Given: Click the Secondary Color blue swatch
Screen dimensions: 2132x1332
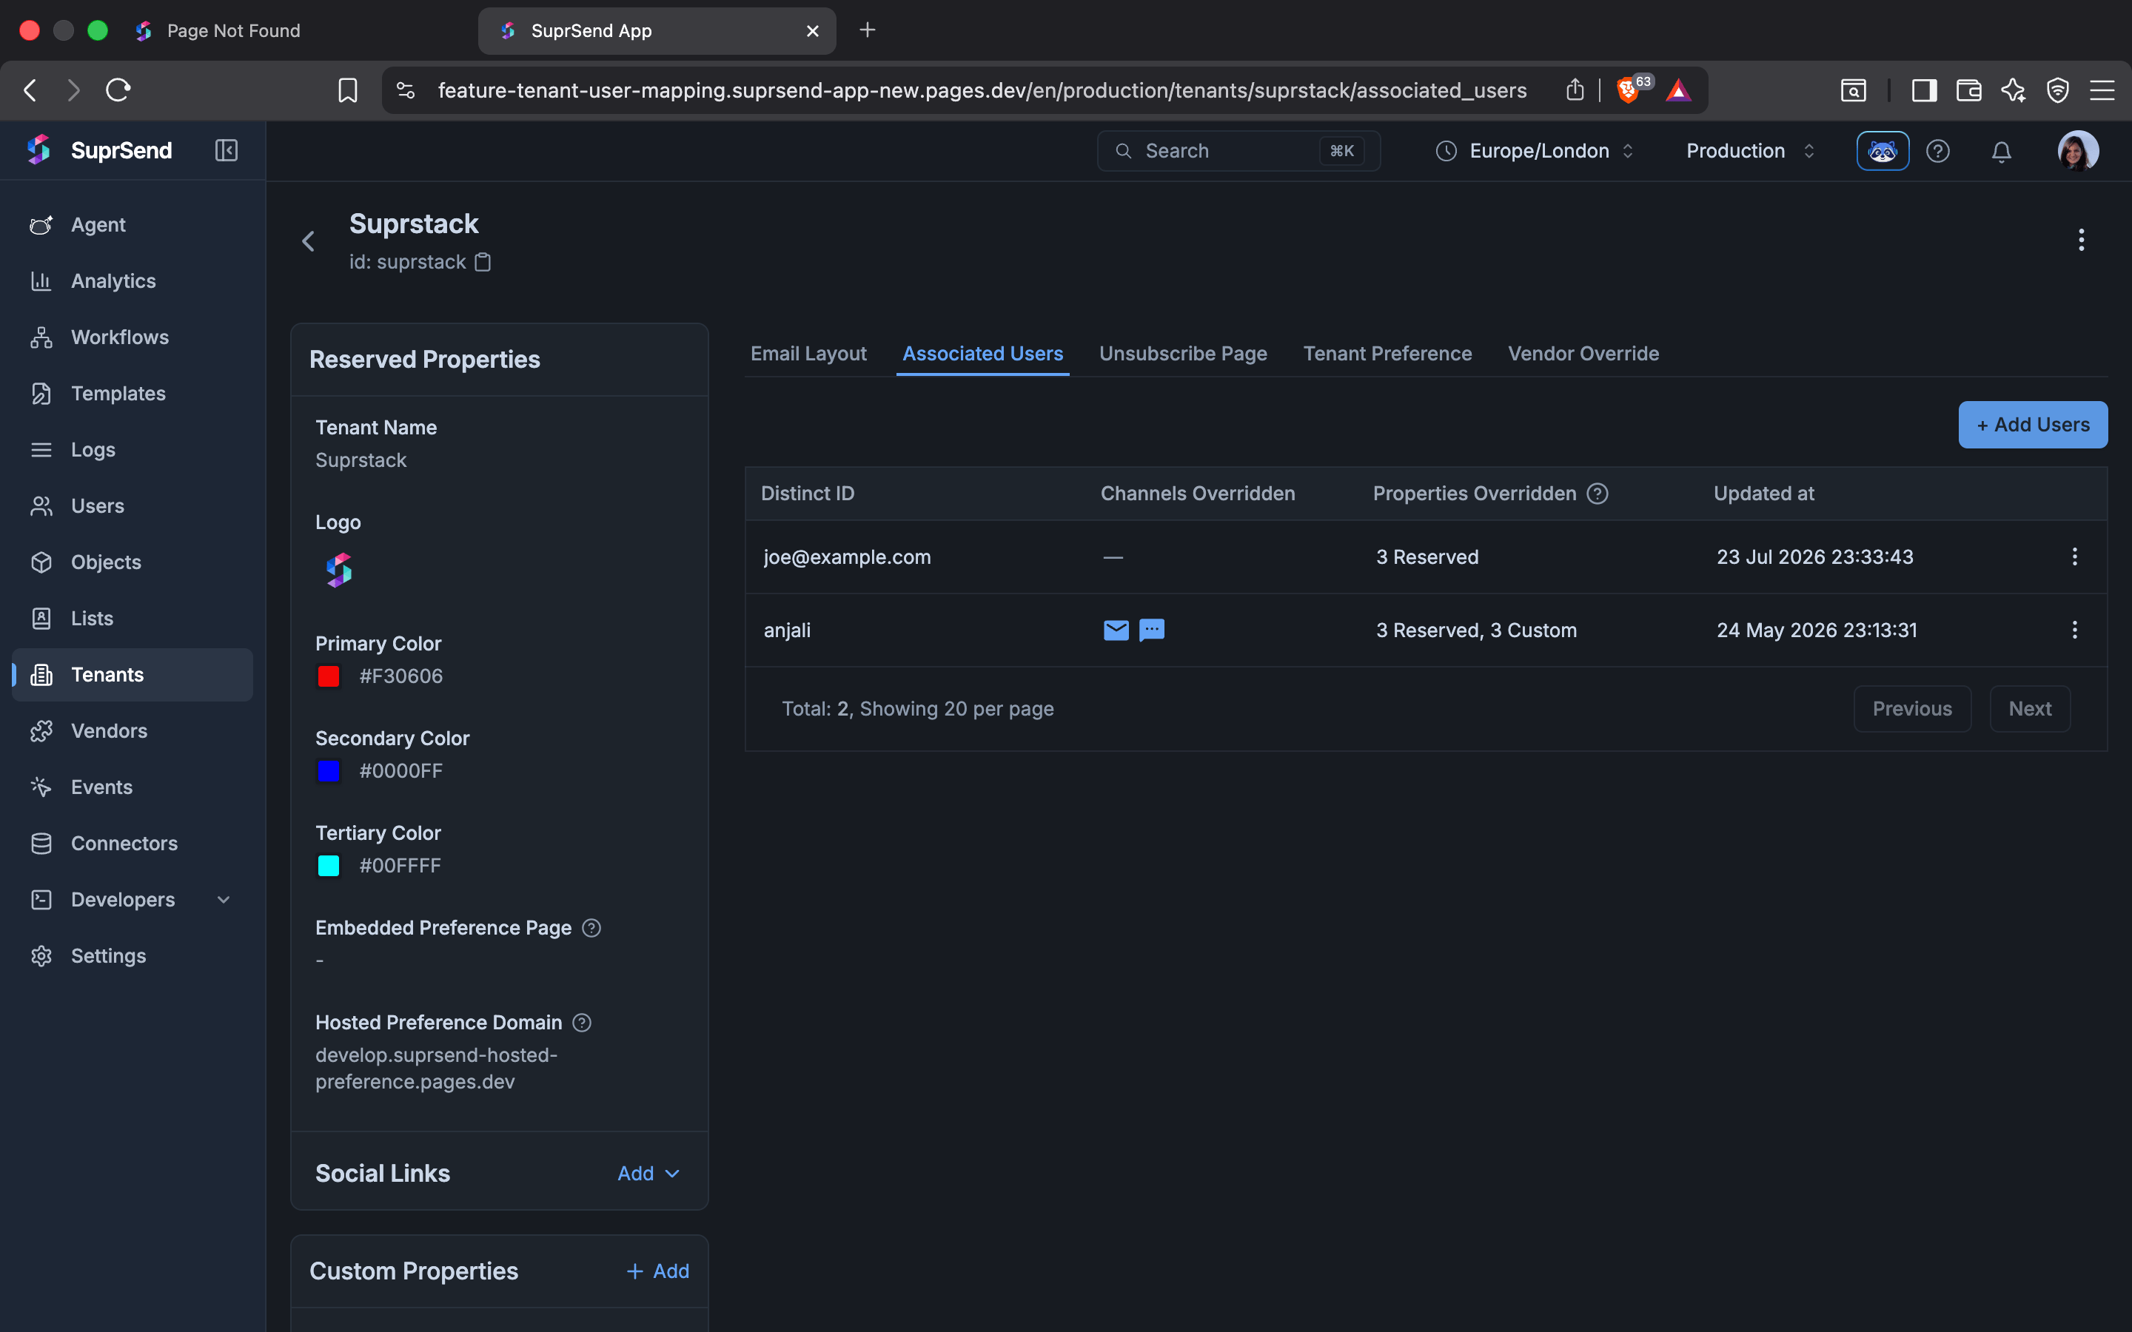Looking at the screenshot, I should [329, 772].
